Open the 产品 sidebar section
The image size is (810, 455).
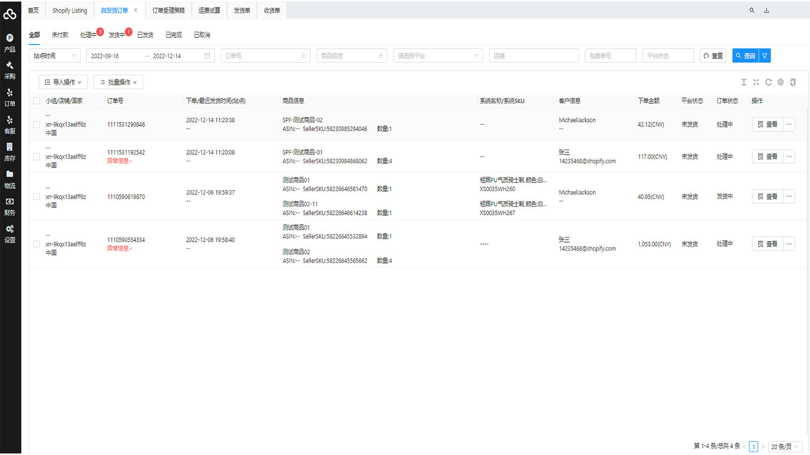10,43
